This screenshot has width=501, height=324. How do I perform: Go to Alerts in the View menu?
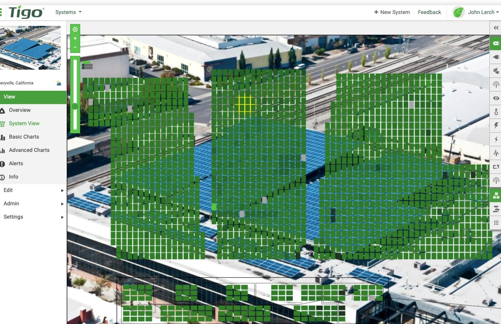(x=16, y=163)
